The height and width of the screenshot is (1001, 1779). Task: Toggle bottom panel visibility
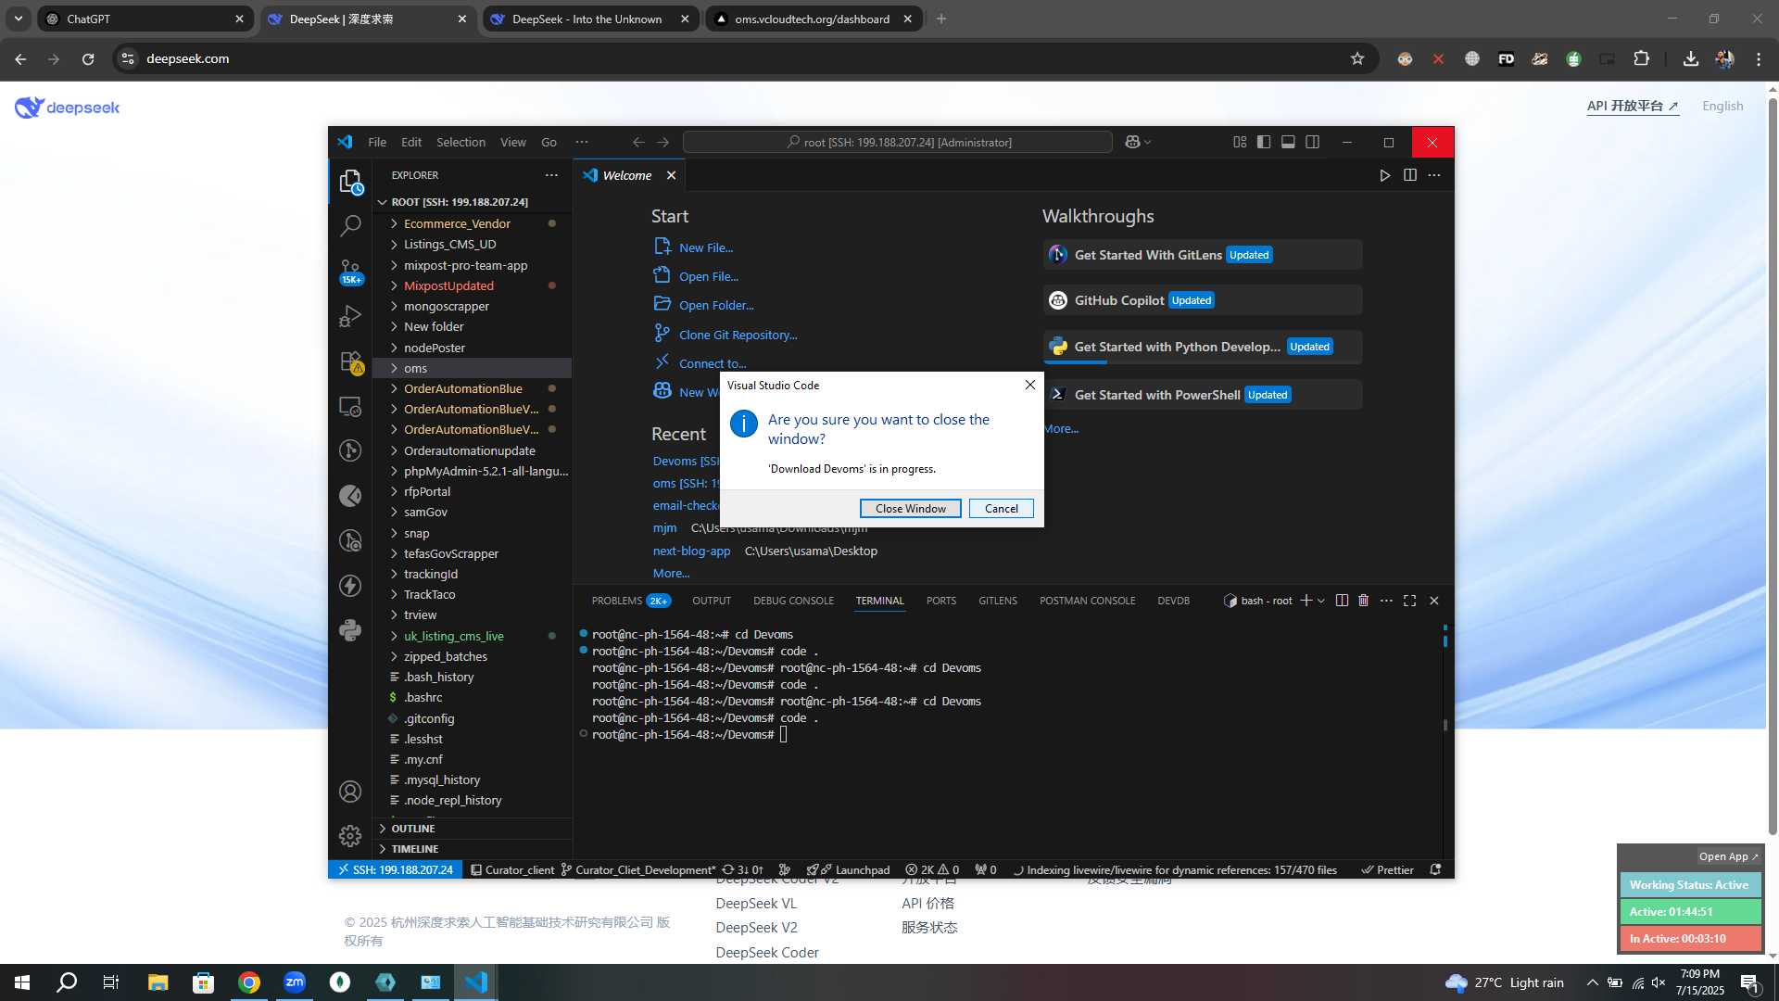click(1288, 142)
